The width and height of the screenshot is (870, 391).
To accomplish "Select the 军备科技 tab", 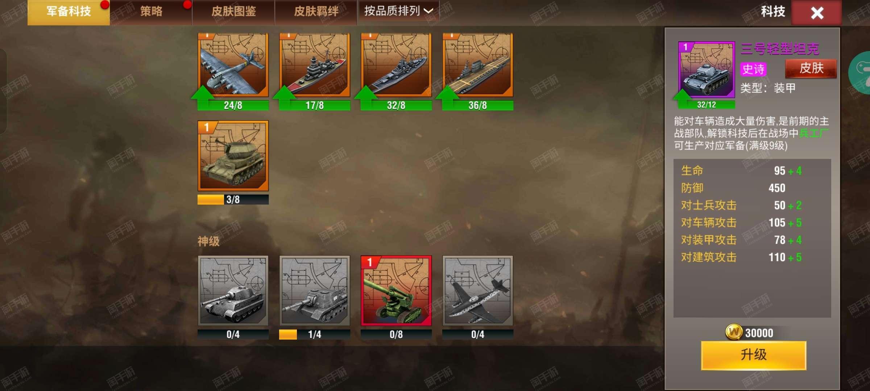I will pyautogui.click(x=69, y=12).
